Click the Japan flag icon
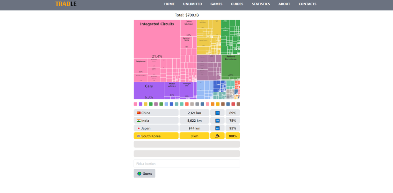393x193 pixels. coord(139,128)
